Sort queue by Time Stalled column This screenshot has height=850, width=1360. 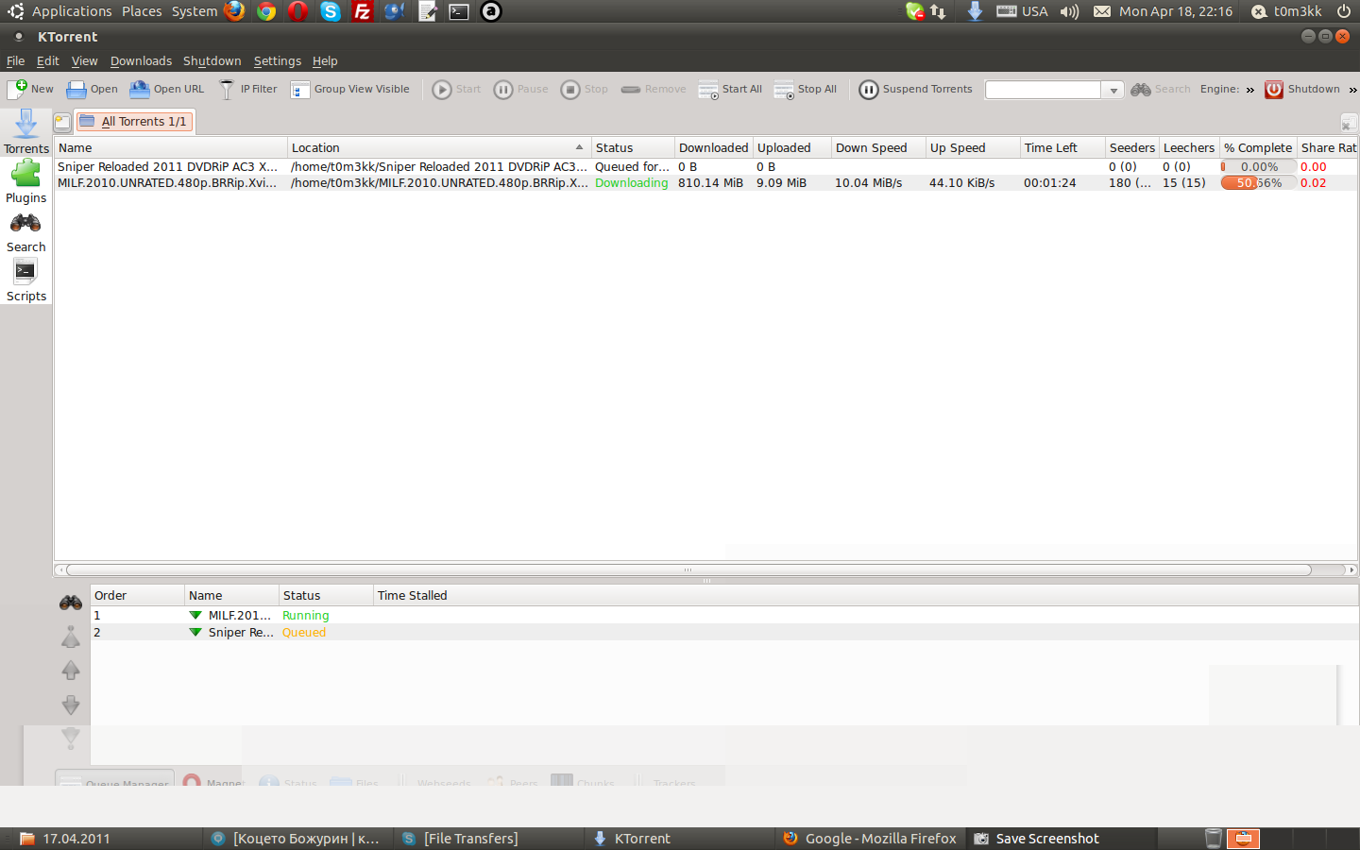tap(864, 595)
